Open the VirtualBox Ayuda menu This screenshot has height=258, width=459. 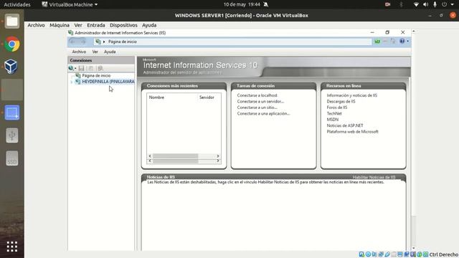(149, 25)
